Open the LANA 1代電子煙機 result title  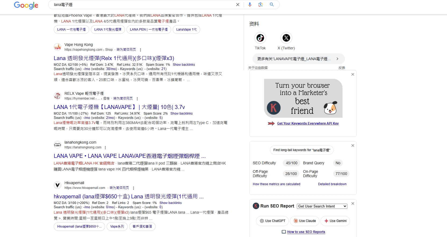pyautogui.click(x=119, y=107)
